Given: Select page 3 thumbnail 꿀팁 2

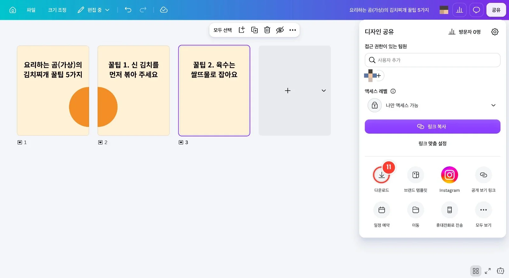Looking at the screenshot, I should click(214, 91).
